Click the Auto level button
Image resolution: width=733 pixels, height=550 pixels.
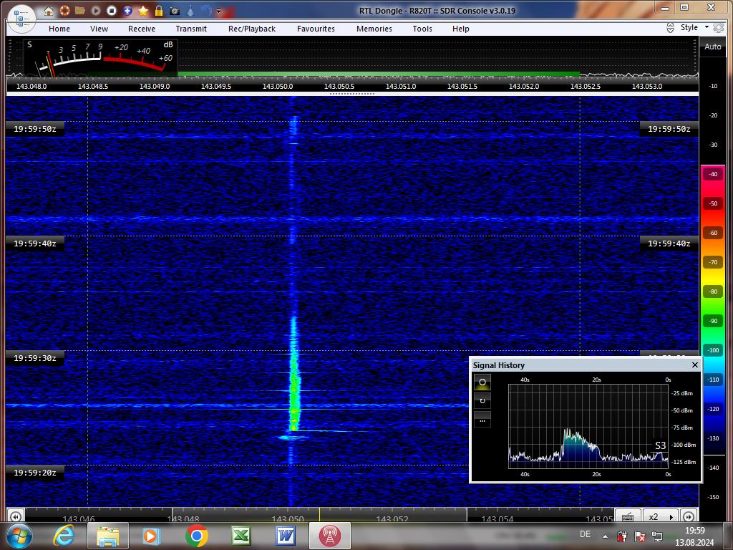pos(712,47)
